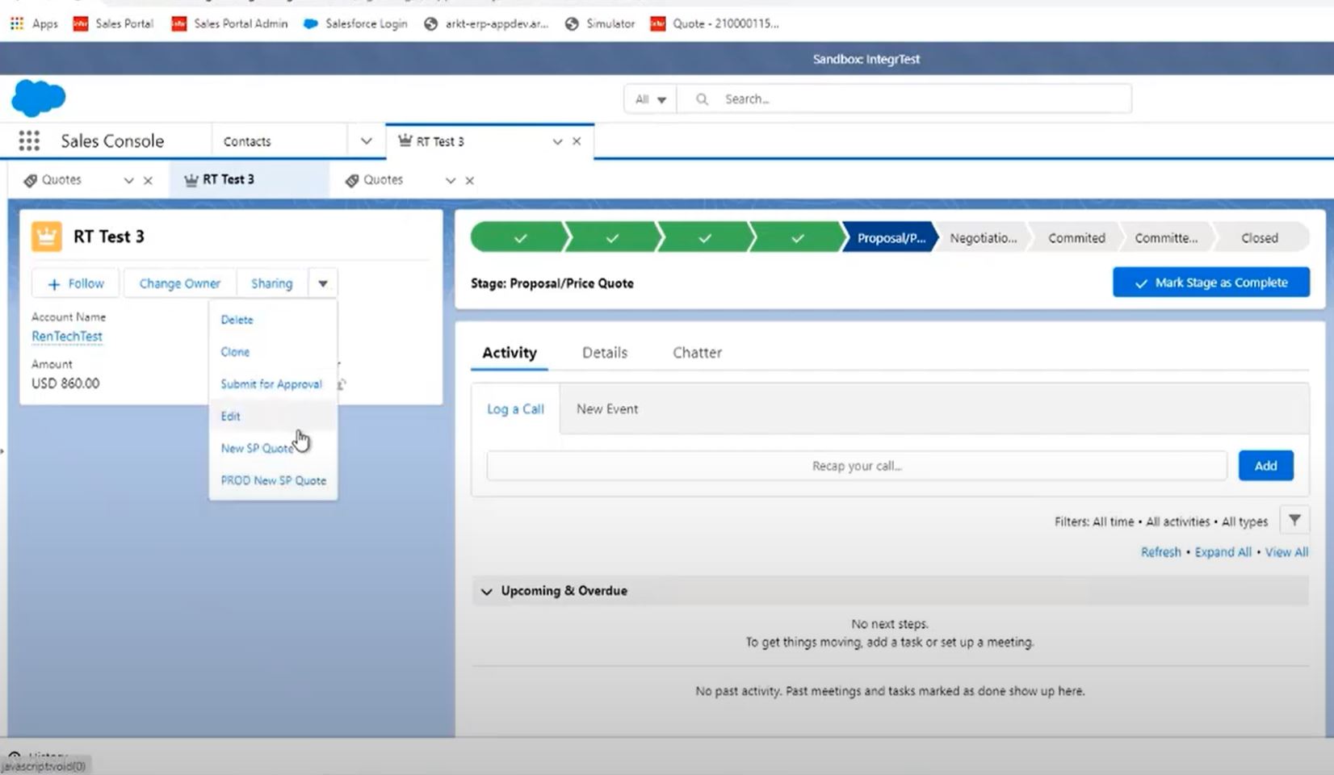Open the Apps grid in bookmarks bar
Screen dimensions: 1334x775
17,23
